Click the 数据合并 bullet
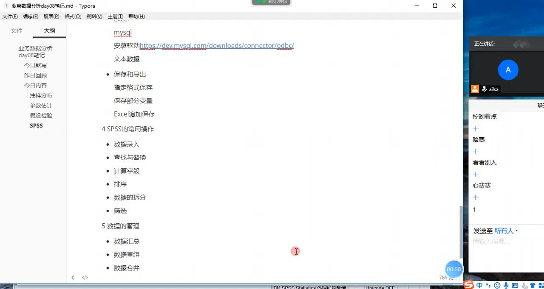 pyautogui.click(x=127, y=268)
